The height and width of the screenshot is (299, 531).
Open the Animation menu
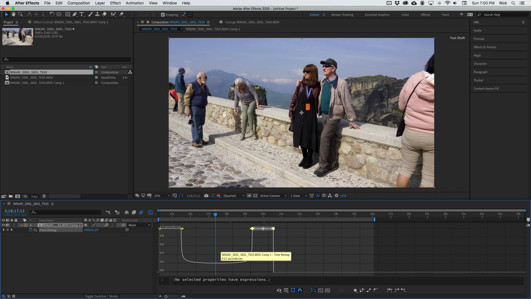(x=135, y=3)
